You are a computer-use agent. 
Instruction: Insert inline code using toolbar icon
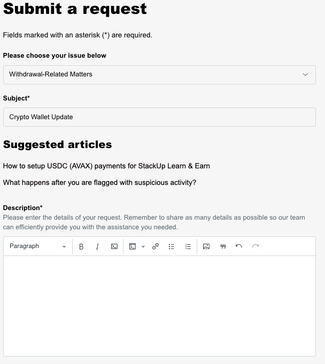pos(114,246)
